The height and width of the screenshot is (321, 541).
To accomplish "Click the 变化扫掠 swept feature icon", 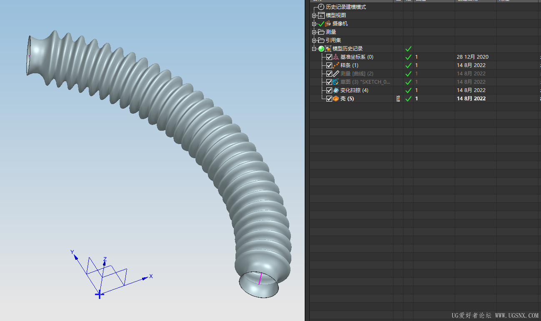I will [x=336, y=90].
